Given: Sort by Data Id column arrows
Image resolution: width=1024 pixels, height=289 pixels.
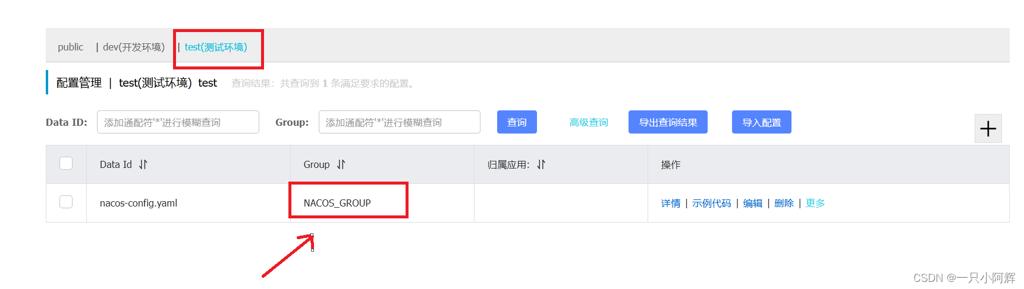Looking at the screenshot, I should 143,164.
